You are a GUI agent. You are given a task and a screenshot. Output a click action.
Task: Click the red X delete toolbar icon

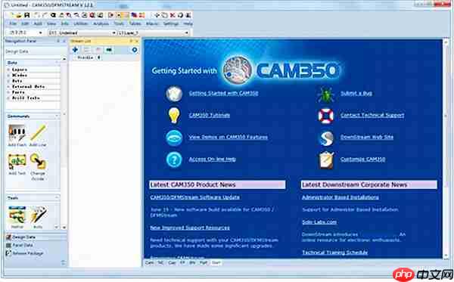pyautogui.click(x=173, y=15)
